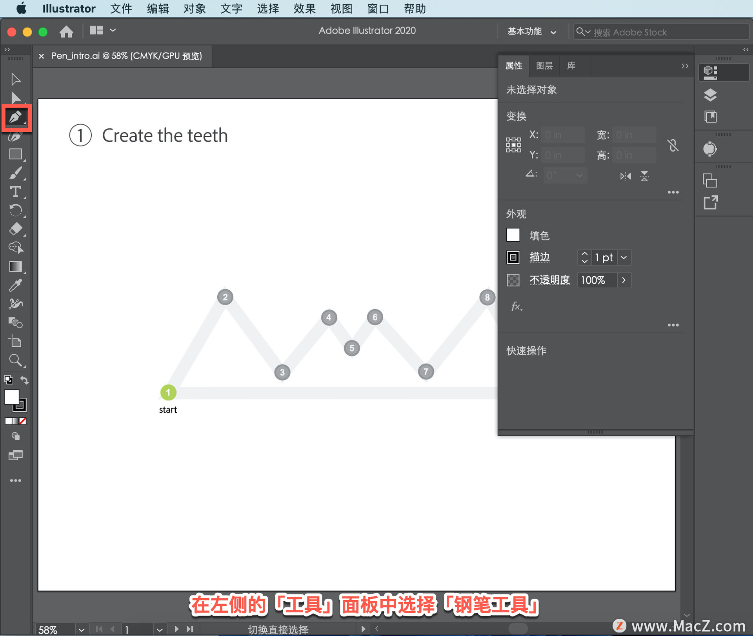Select the Type tool
Image resolution: width=753 pixels, height=636 pixels.
point(16,191)
